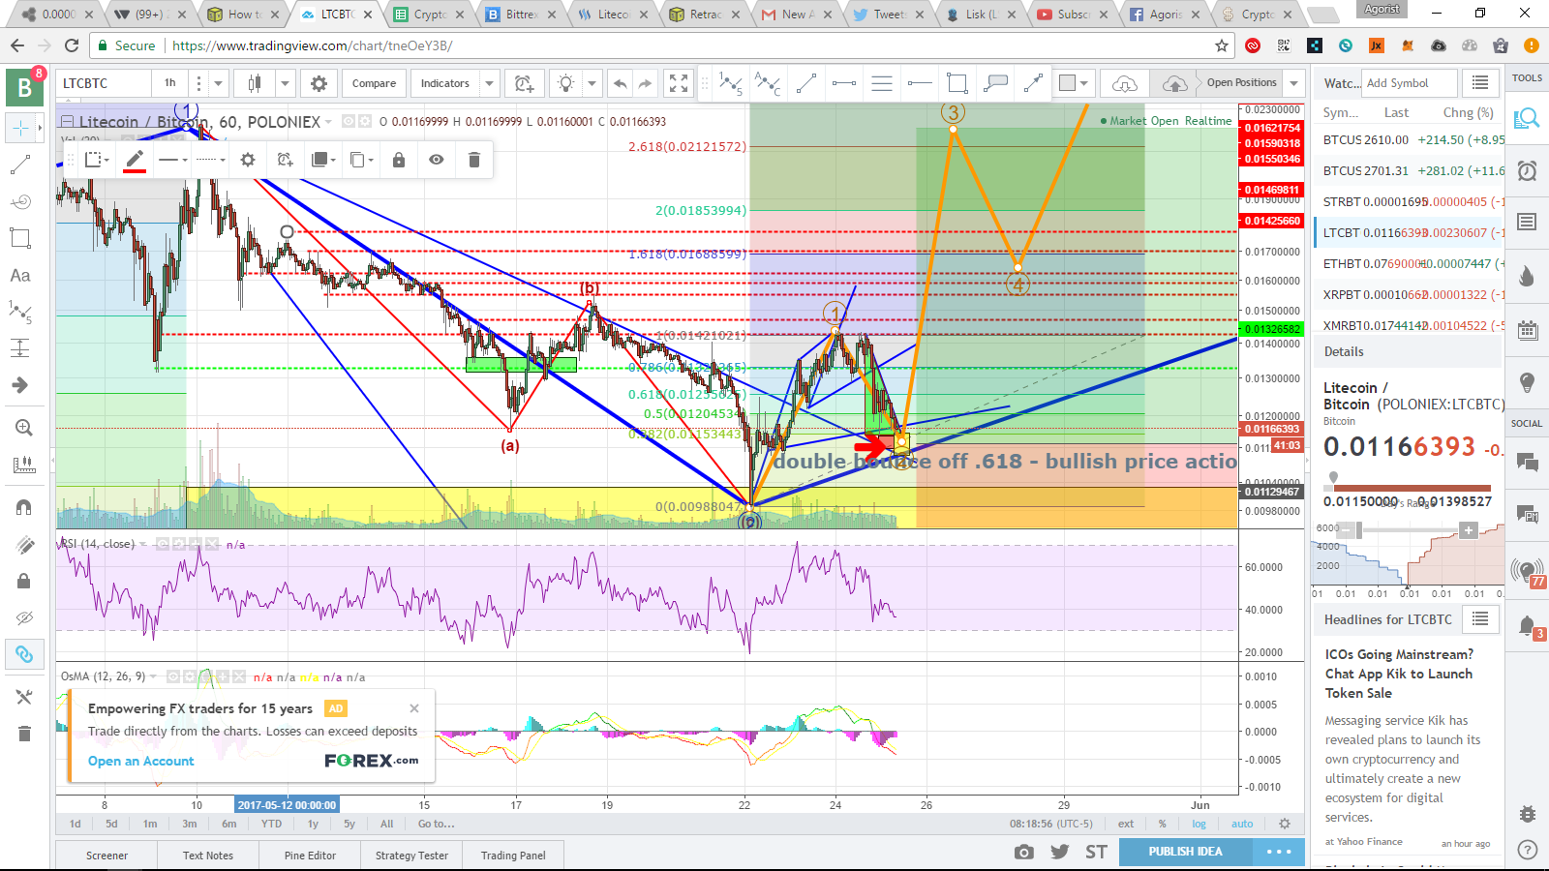Open the drawing template dropdown
This screenshot has width=1549, height=871.
click(x=97, y=160)
